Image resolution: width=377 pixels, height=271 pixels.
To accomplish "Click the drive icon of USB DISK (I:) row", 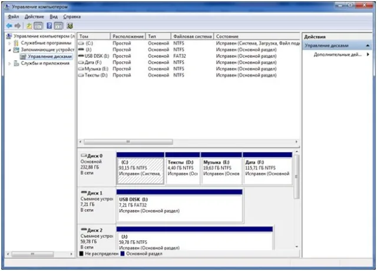I will click(81, 56).
